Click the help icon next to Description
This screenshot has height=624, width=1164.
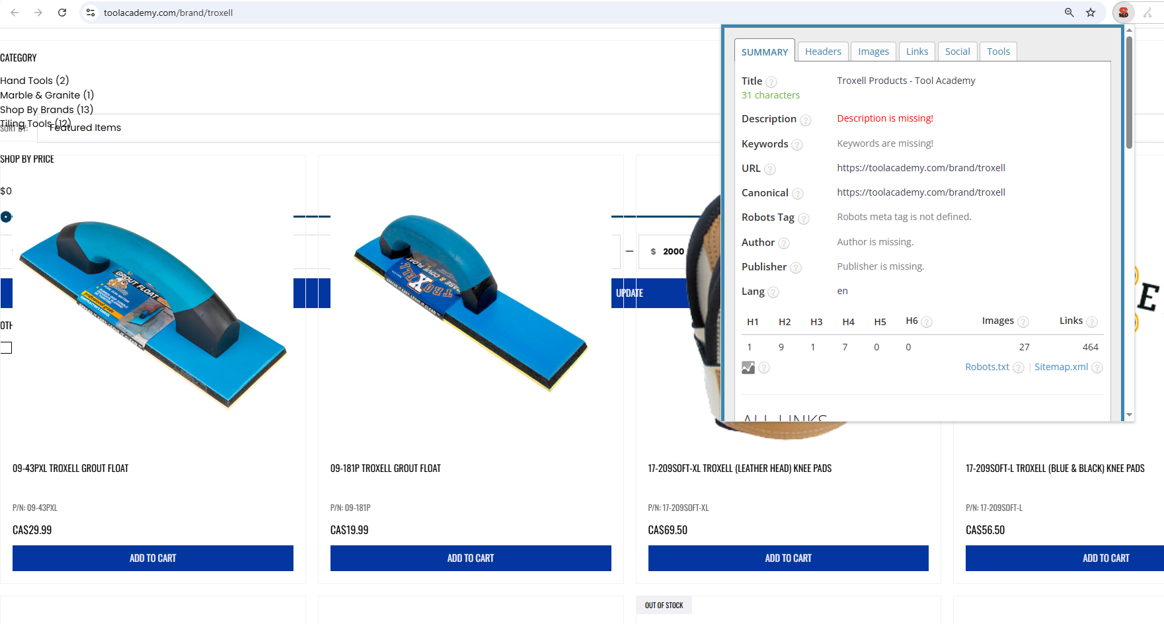click(x=805, y=120)
